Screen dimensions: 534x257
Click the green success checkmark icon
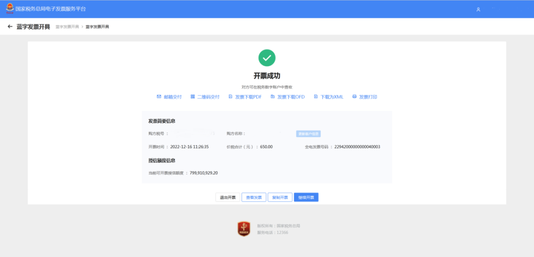[267, 58]
